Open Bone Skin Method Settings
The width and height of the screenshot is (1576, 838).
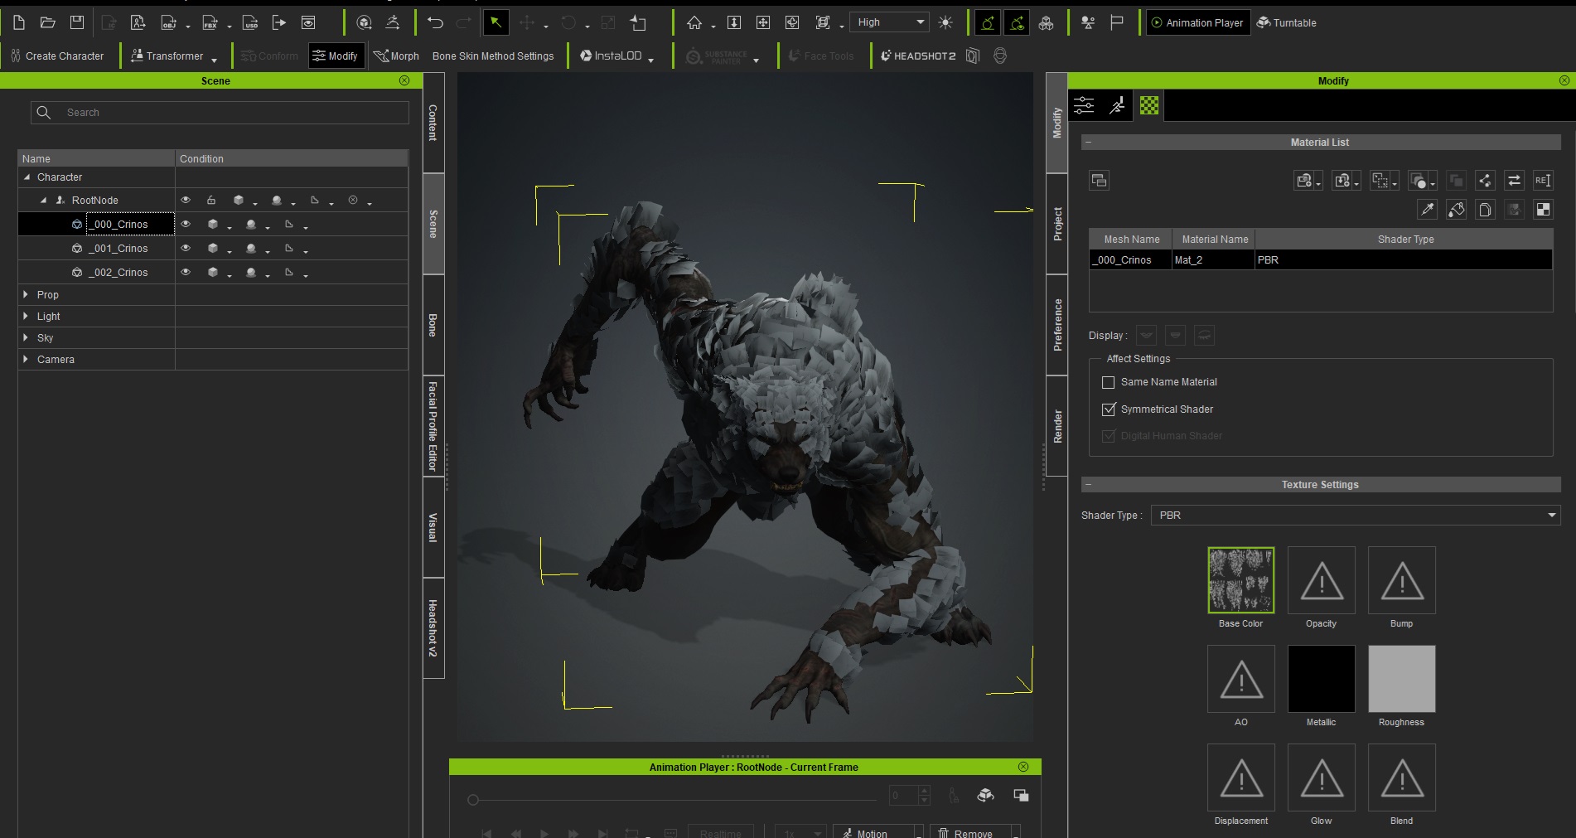pos(493,56)
